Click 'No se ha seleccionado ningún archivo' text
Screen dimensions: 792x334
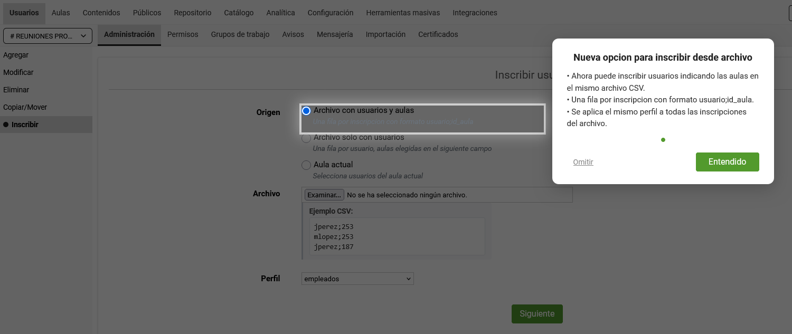point(407,195)
